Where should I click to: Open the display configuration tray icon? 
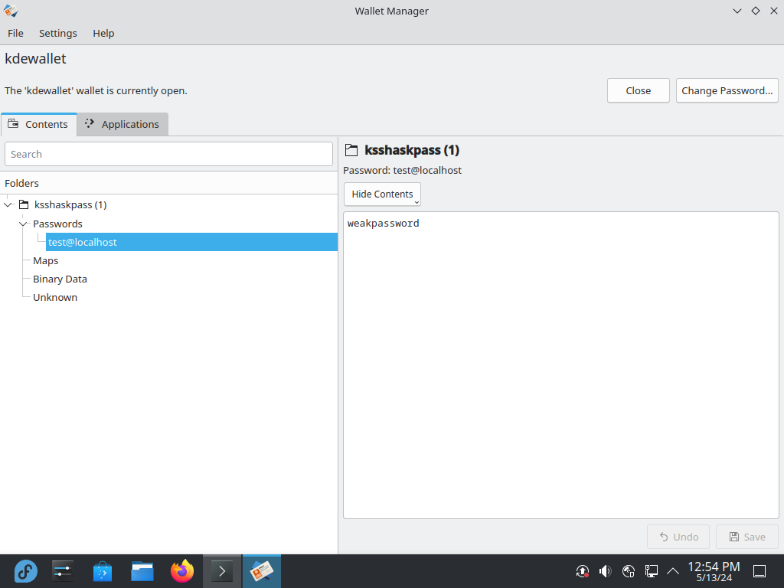point(651,571)
